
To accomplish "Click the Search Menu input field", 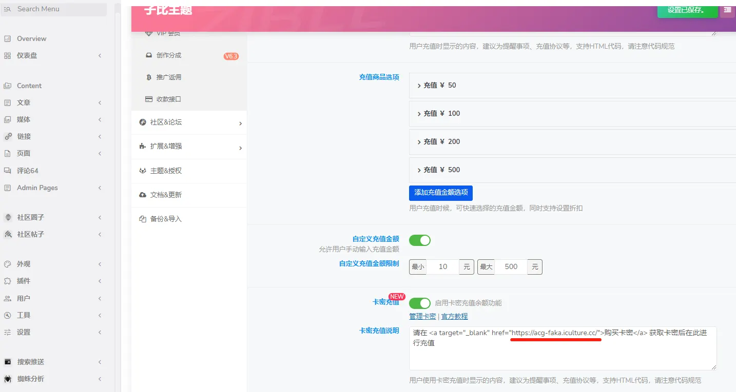I will (54, 9).
